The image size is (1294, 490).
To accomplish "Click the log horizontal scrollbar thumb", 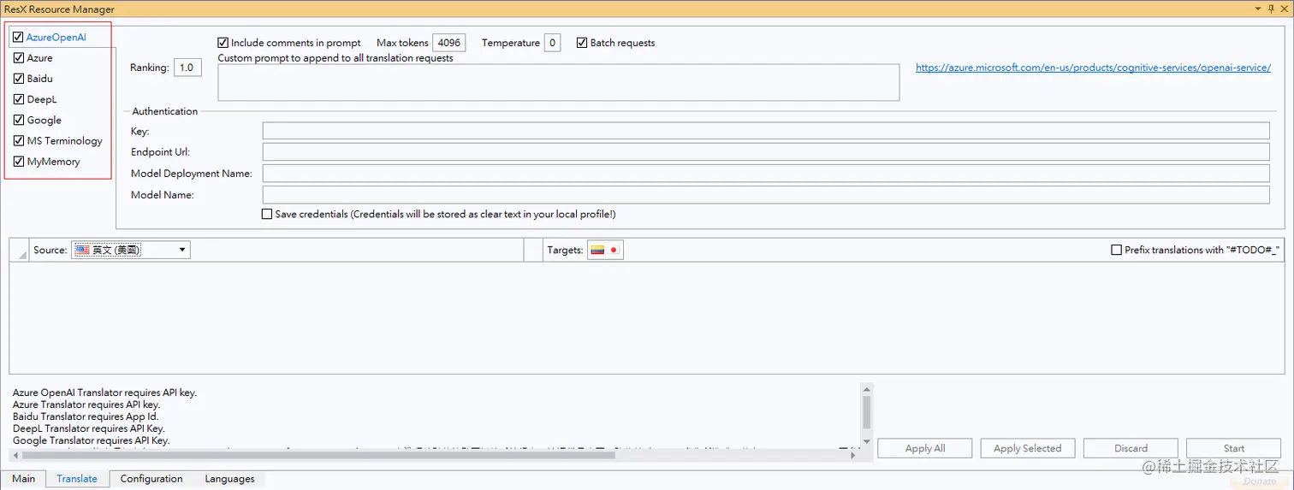I will (317, 455).
